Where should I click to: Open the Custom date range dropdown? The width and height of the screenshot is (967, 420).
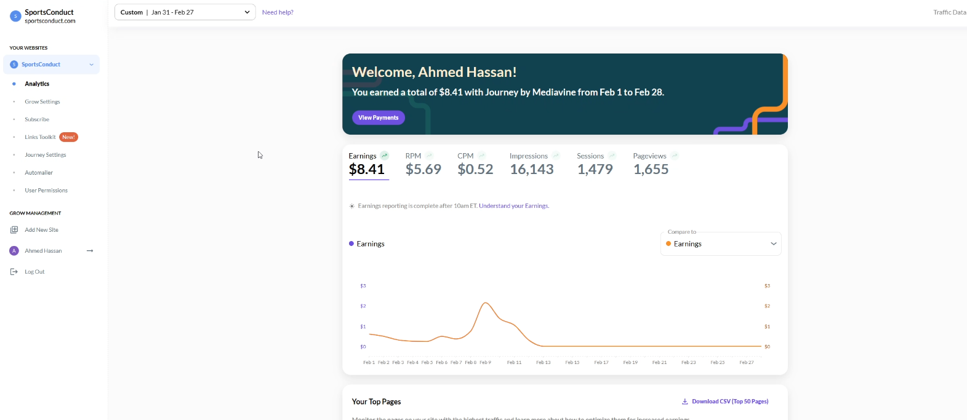(185, 12)
